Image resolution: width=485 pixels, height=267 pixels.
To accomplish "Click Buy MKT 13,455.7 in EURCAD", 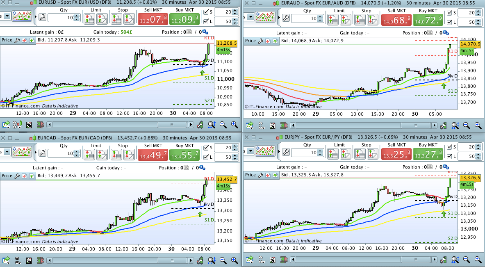I will [x=184, y=155].
